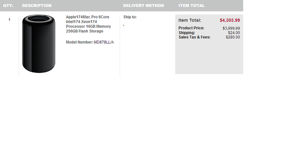Click the Processor 16GB Memory text line
The width and height of the screenshot is (288, 168).
[88, 27]
